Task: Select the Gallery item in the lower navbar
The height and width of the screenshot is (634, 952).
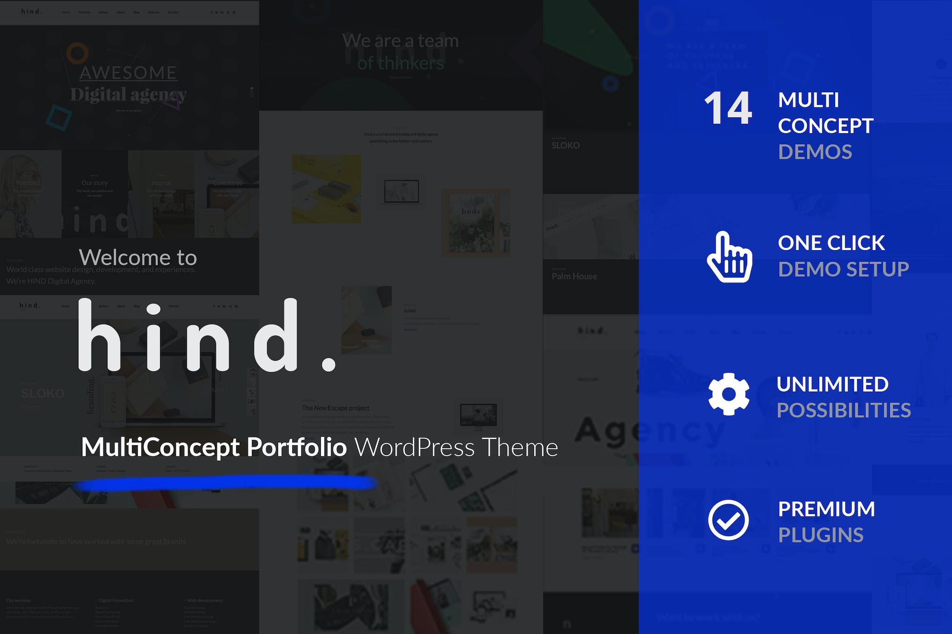Action: (103, 306)
